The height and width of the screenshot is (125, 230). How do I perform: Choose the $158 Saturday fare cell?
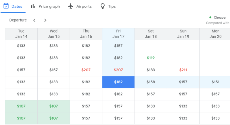(x=151, y=82)
